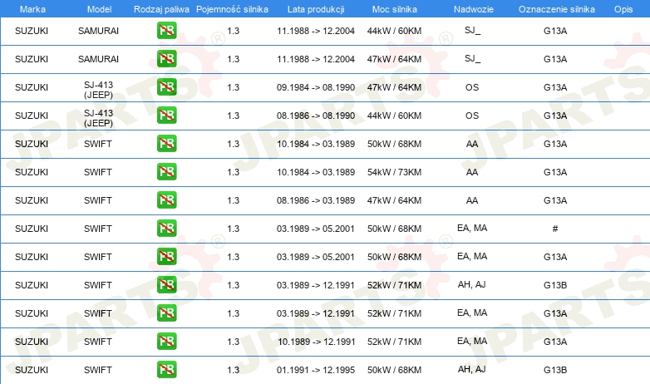Image resolution: width=650 pixels, height=384 pixels.
Task: Click the date range 08.1986 -> 03.1989
Action: (x=316, y=200)
